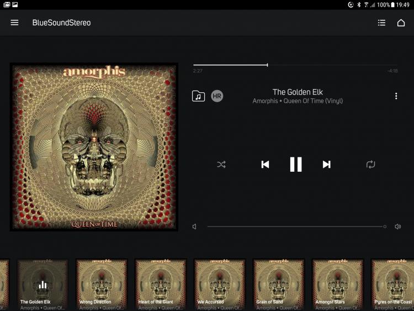Click the music folder library icon
This screenshot has height=311, width=414.
[x=198, y=96]
